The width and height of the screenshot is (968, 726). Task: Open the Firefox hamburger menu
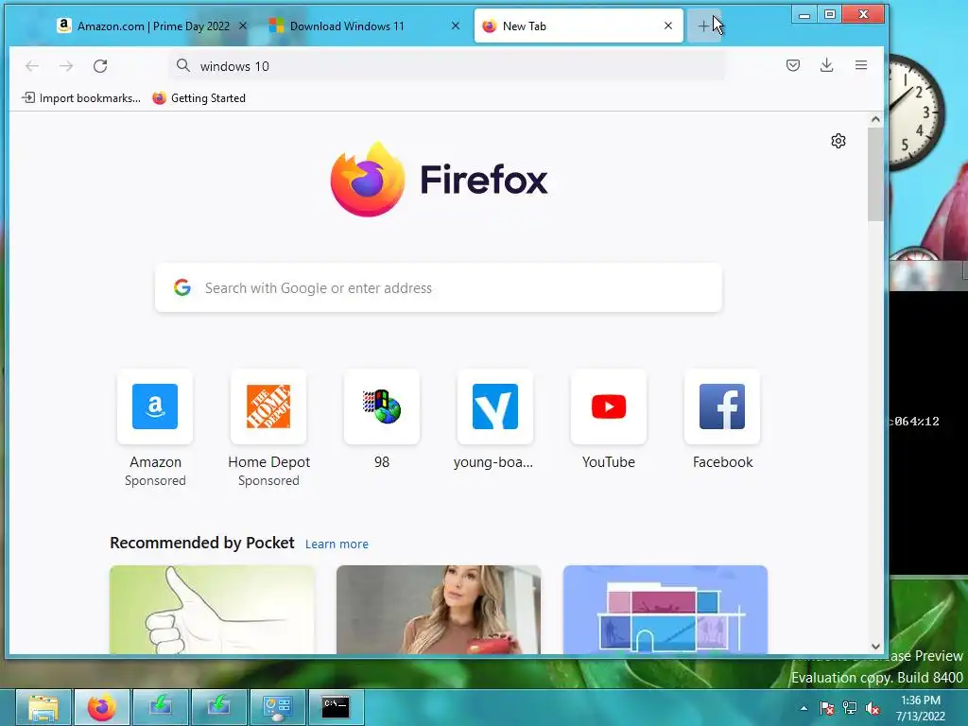click(861, 65)
